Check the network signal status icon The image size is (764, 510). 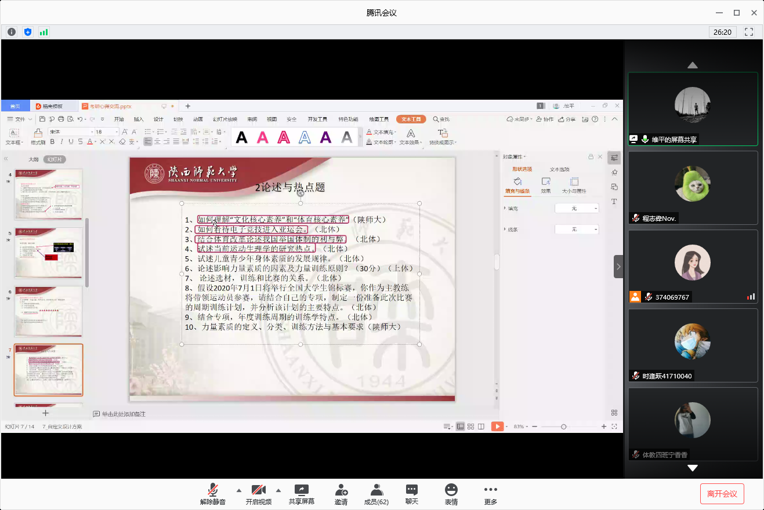tap(44, 32)
